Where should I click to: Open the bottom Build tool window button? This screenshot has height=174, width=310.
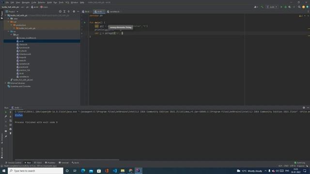point(76,162)
